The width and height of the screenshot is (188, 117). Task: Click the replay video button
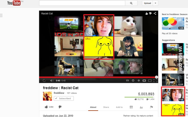pos(44,80)
